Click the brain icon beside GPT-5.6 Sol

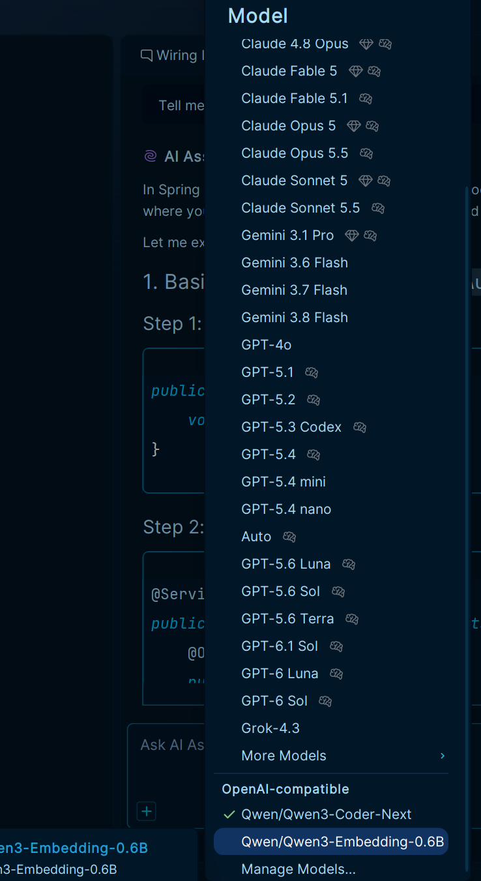338,591
